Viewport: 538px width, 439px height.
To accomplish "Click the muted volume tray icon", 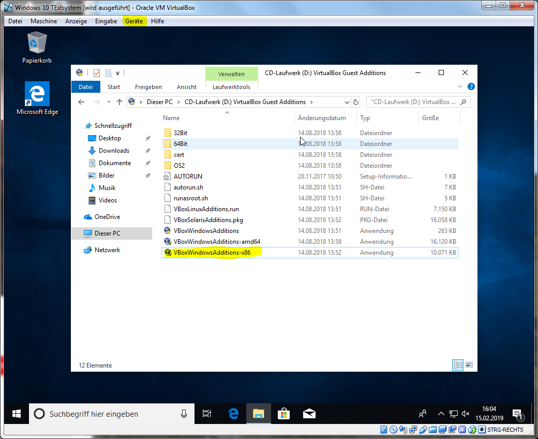I will (x=466, y=414).
